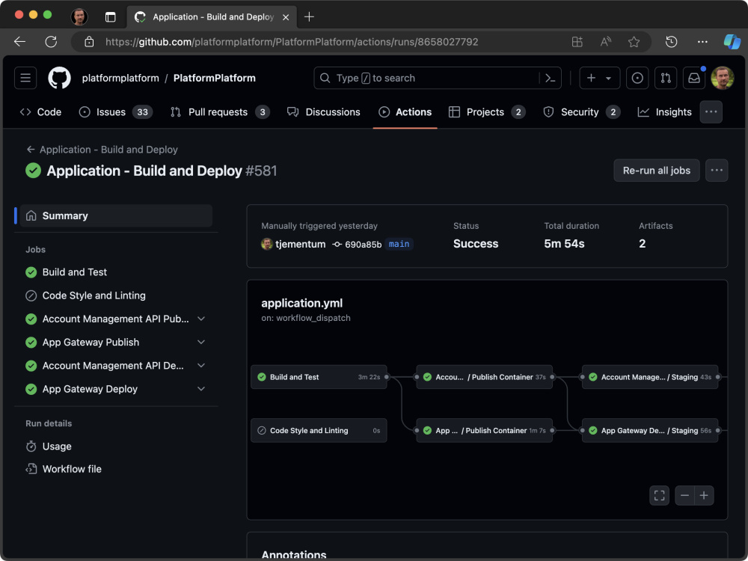Open Usage under Run details
The height and width of the screenshot is (561, 748).
pyautogui.click(x=55, y=446)
